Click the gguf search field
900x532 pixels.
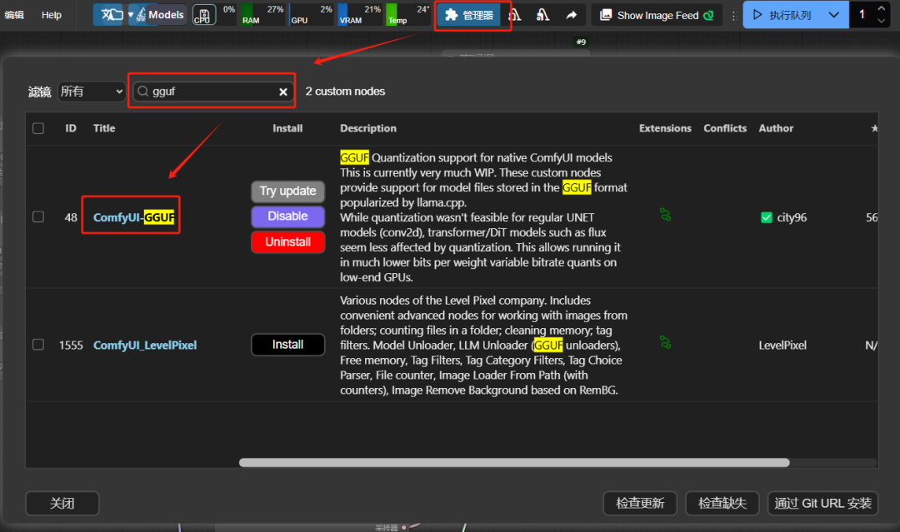tap(212, 91)
